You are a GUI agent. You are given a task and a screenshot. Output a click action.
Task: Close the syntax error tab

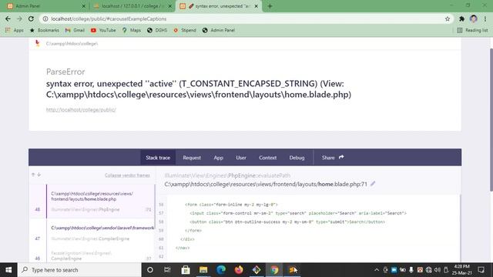click(257, 6)
